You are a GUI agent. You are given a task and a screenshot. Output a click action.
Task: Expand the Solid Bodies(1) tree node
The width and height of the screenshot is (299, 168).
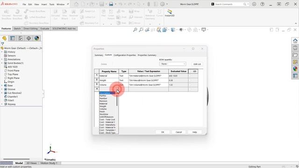point(2,63)
